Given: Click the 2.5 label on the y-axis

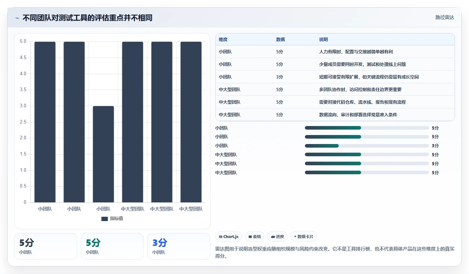Looking at the screenshot, I should coord(23,122).
